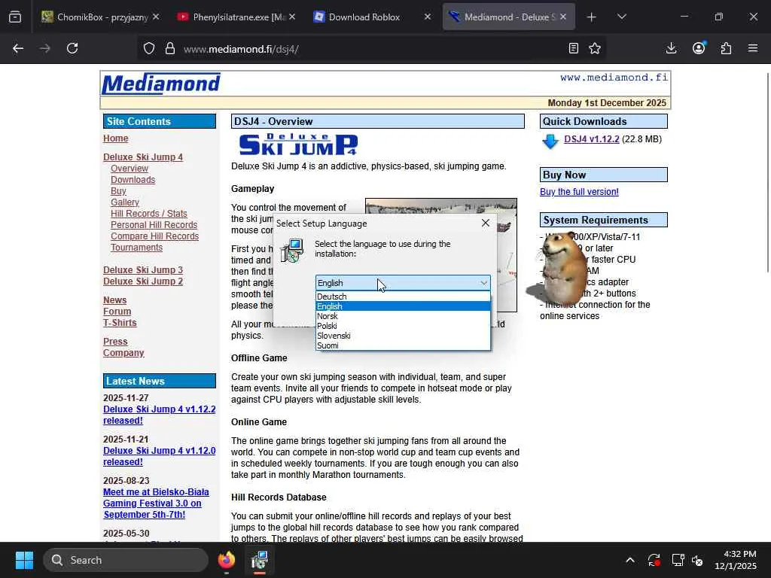Show site security padlock info

coord(170,48)
